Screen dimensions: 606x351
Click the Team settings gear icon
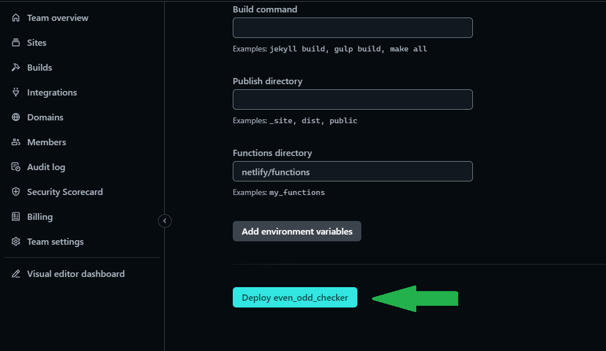(x=16, y=242)
